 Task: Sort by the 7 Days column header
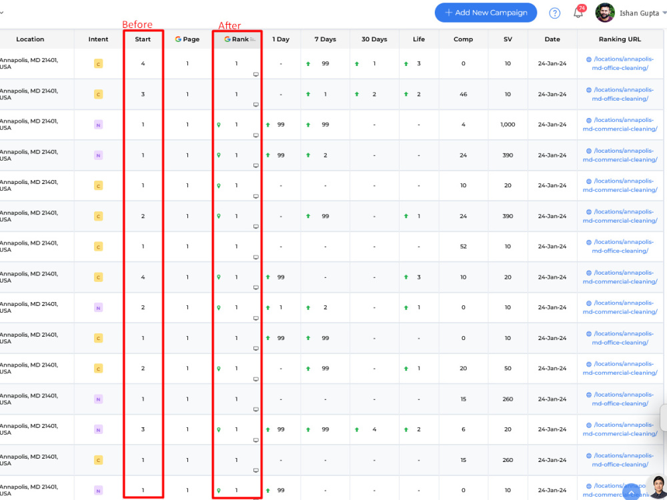325,39
